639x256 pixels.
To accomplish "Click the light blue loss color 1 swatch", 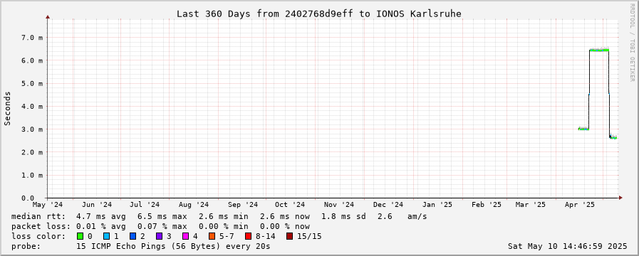I will [106, 236].
